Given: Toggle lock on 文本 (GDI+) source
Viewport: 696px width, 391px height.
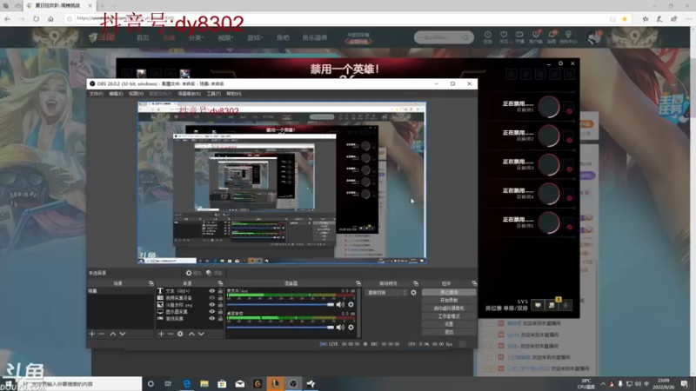Looking at the screenshot, I should click(220, 291).
